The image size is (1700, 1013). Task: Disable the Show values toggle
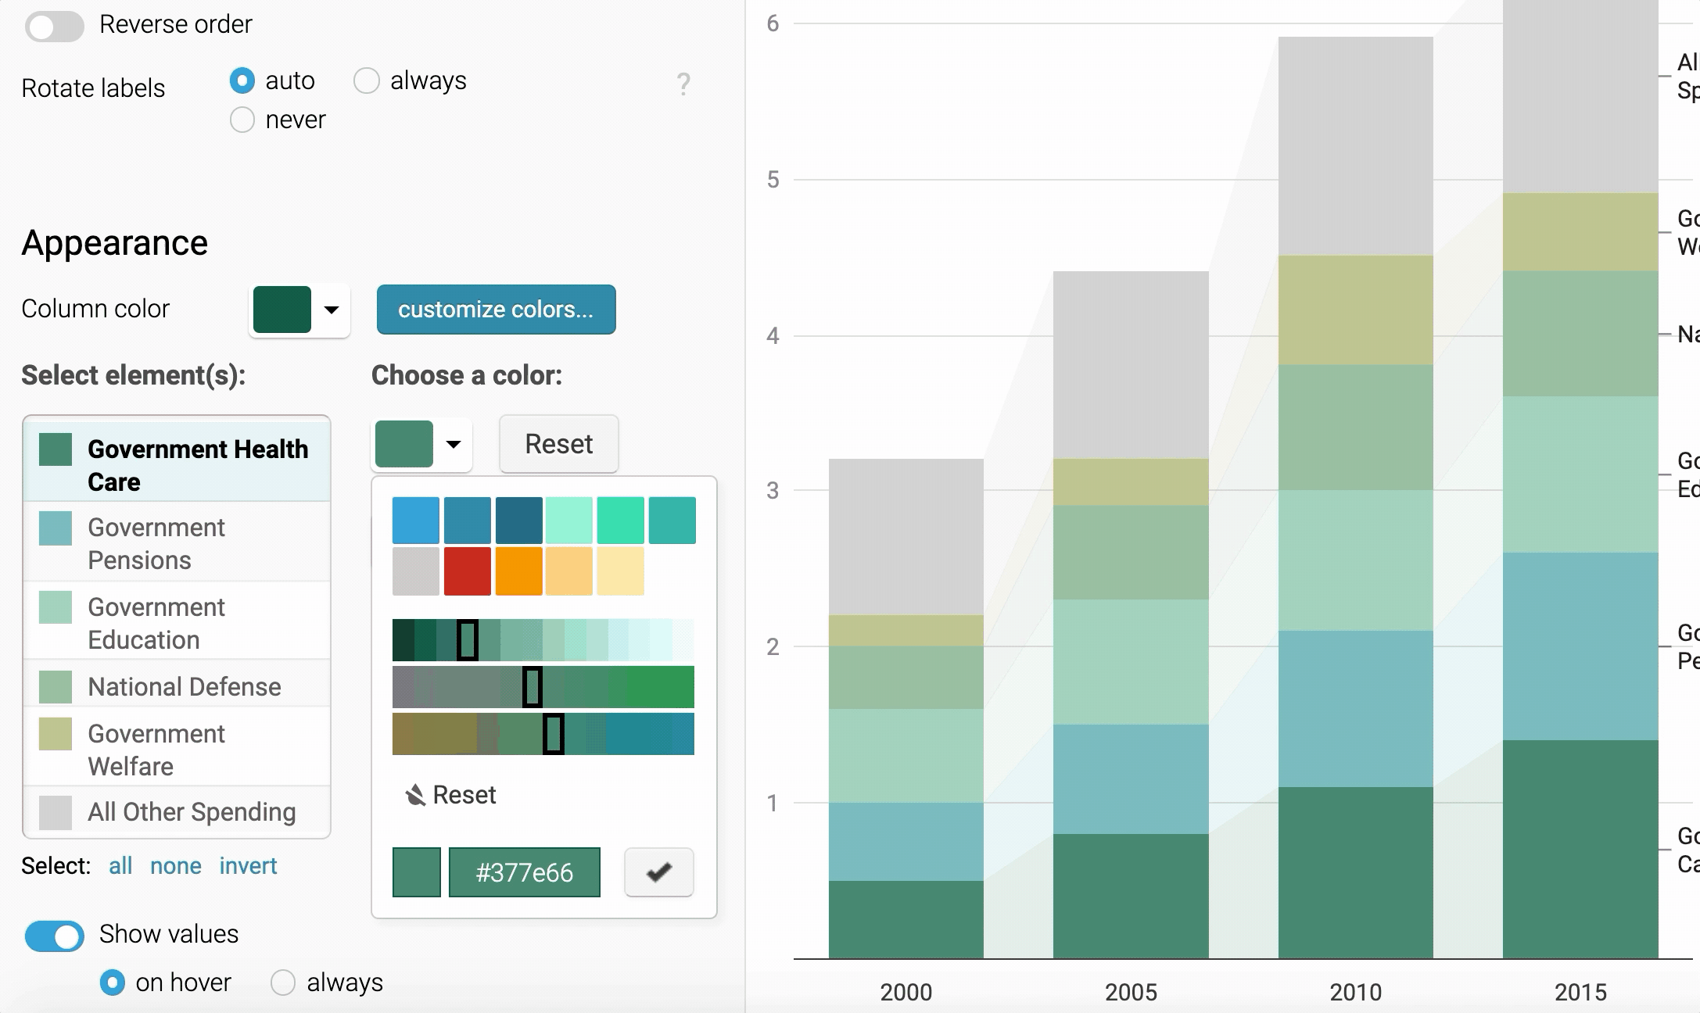pyautogui.click(x=54, y=936)
